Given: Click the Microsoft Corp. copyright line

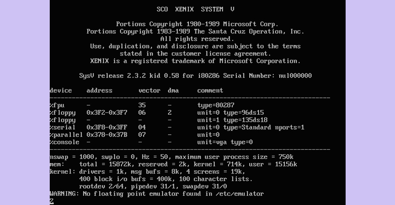Looking at the screenshot, I should (x=197, y=24).
